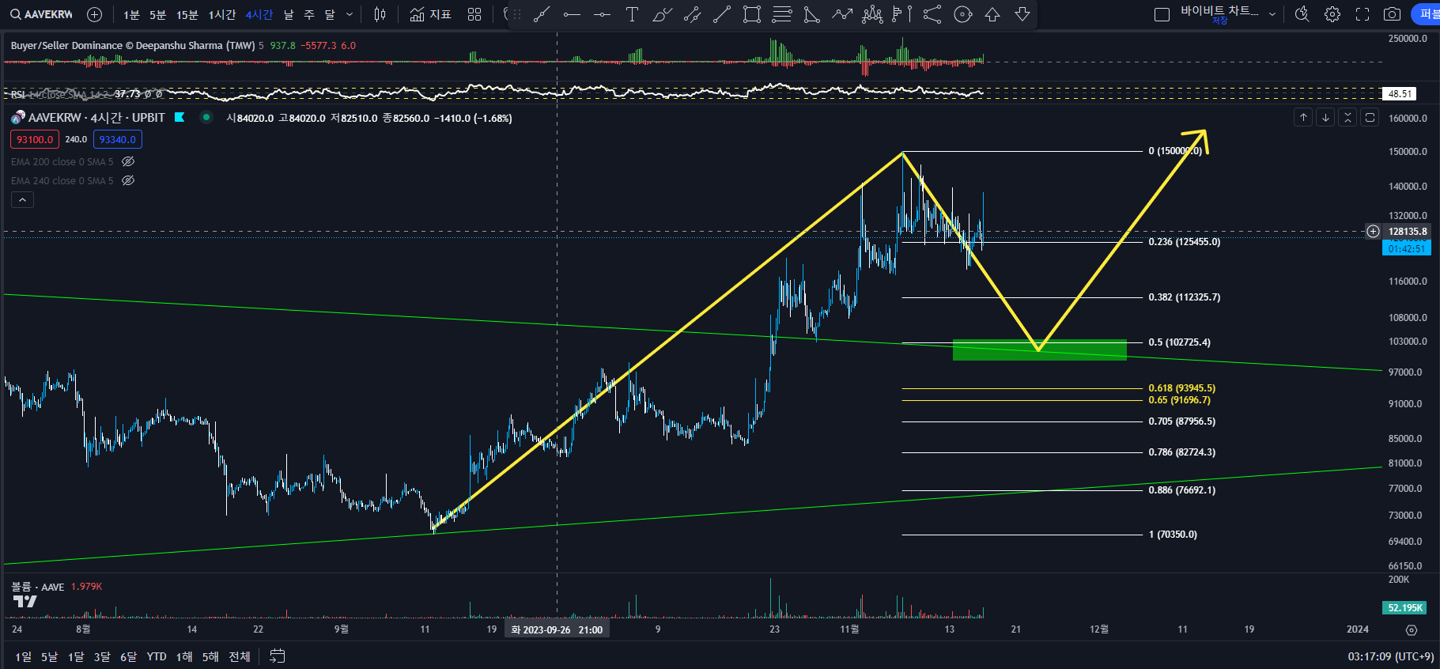Select the triangle pattern tool
Image resolution: width=1440 pixels, height=669 pixels.
(x=812, y=14)
